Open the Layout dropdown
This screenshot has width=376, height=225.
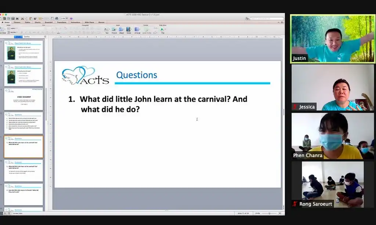point(12,28)
